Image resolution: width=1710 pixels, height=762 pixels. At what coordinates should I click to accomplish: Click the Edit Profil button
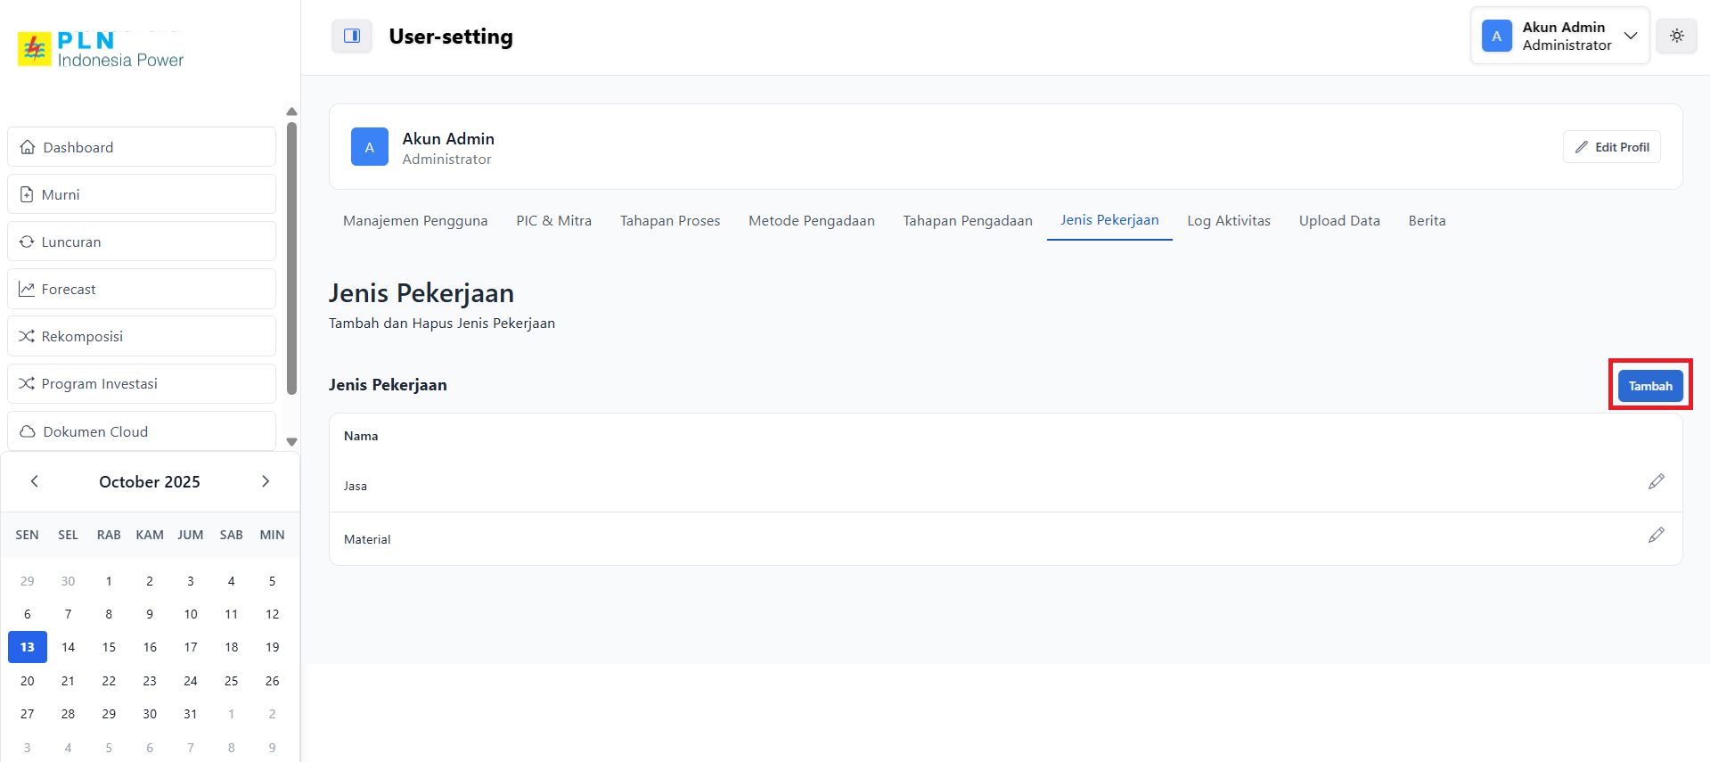[1611, 147]
